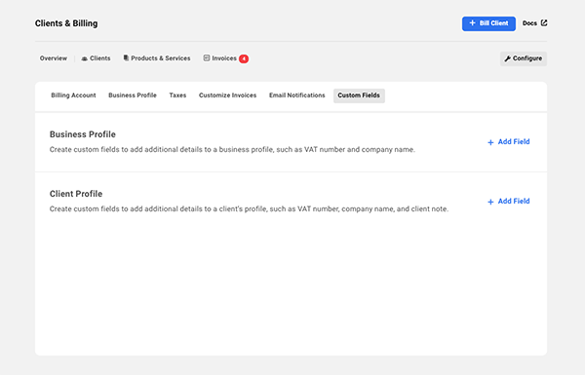Screen dimensions: 585x375
Task: Click the Invoices list icon
Action: point(207,57)
